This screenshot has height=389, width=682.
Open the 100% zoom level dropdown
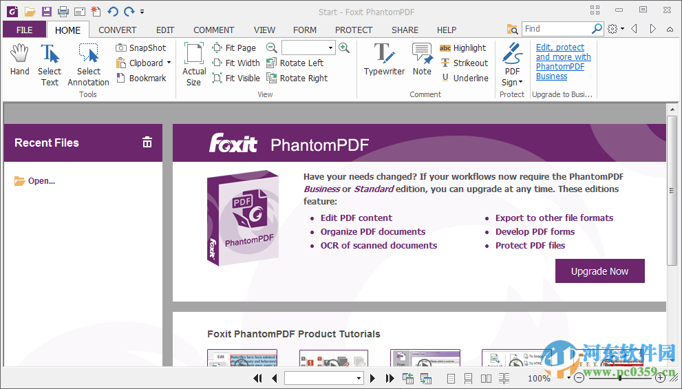point(568,378)
